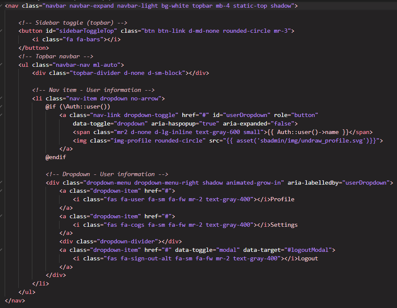Click the '#logoutModal' data-target value
The width and height of the screenshot is (397, 308).
tap(308, 250)
